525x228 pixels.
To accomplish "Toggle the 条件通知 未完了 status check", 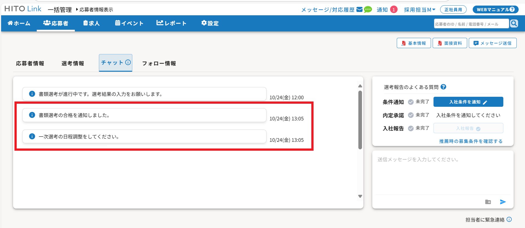I will [x=411, y=102].
